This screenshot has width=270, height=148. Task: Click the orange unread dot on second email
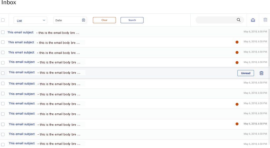[237, 42]
